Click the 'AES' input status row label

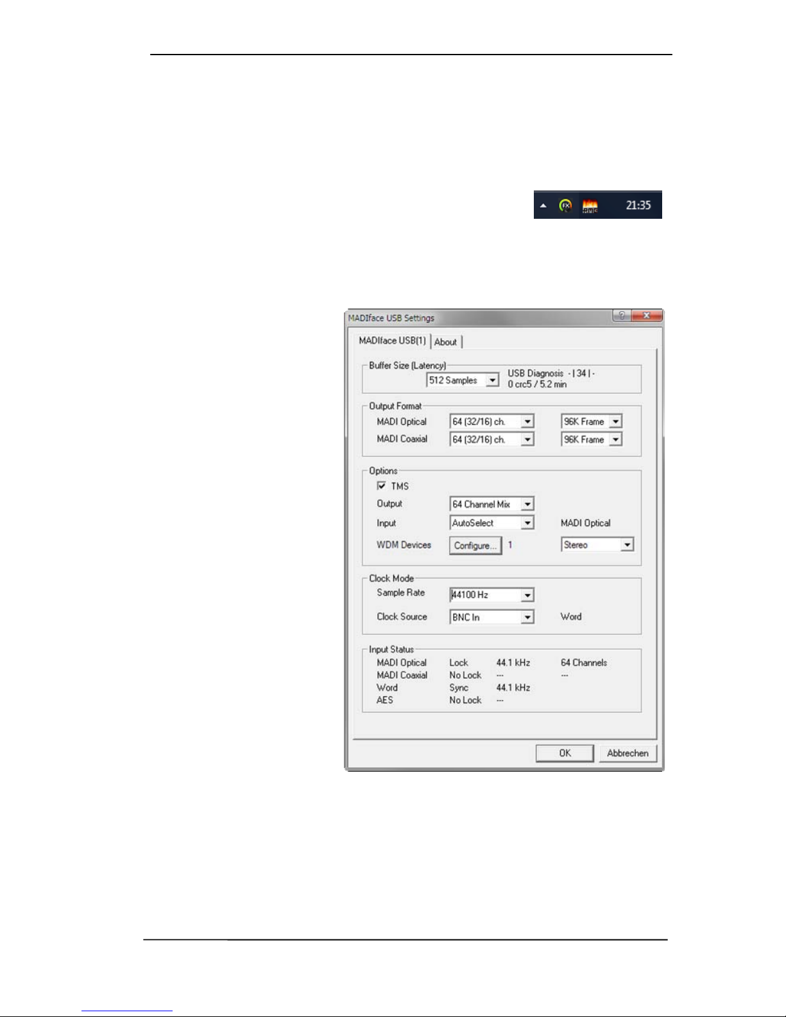[x=385, y=700]
